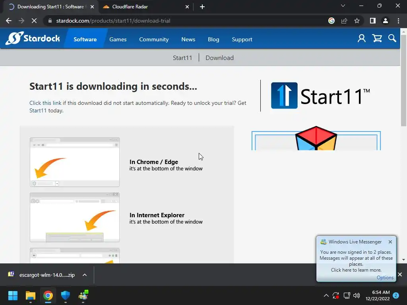
Task: Click the Start11 product logo
Action: coord(320,95)
